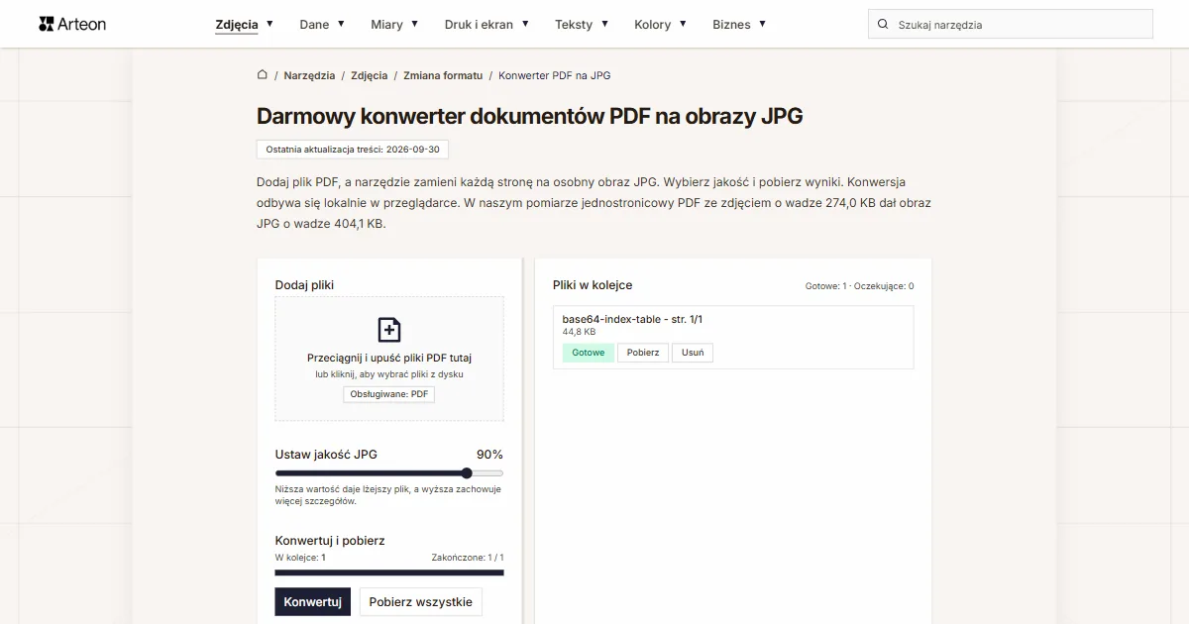Click the 44,8 KB file size

[x=579, y=332]
